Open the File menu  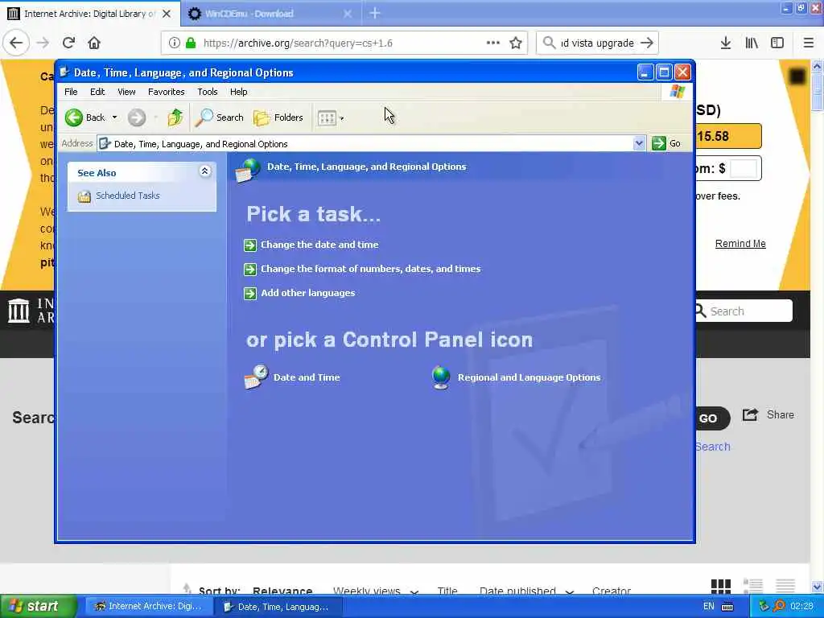pyautogui.click(x=71, y=92)
